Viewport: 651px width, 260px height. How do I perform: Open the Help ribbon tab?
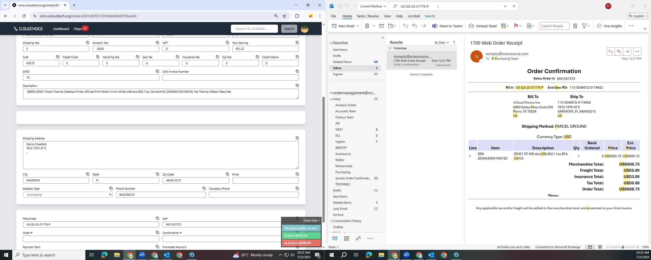click(x=399, y=16)
